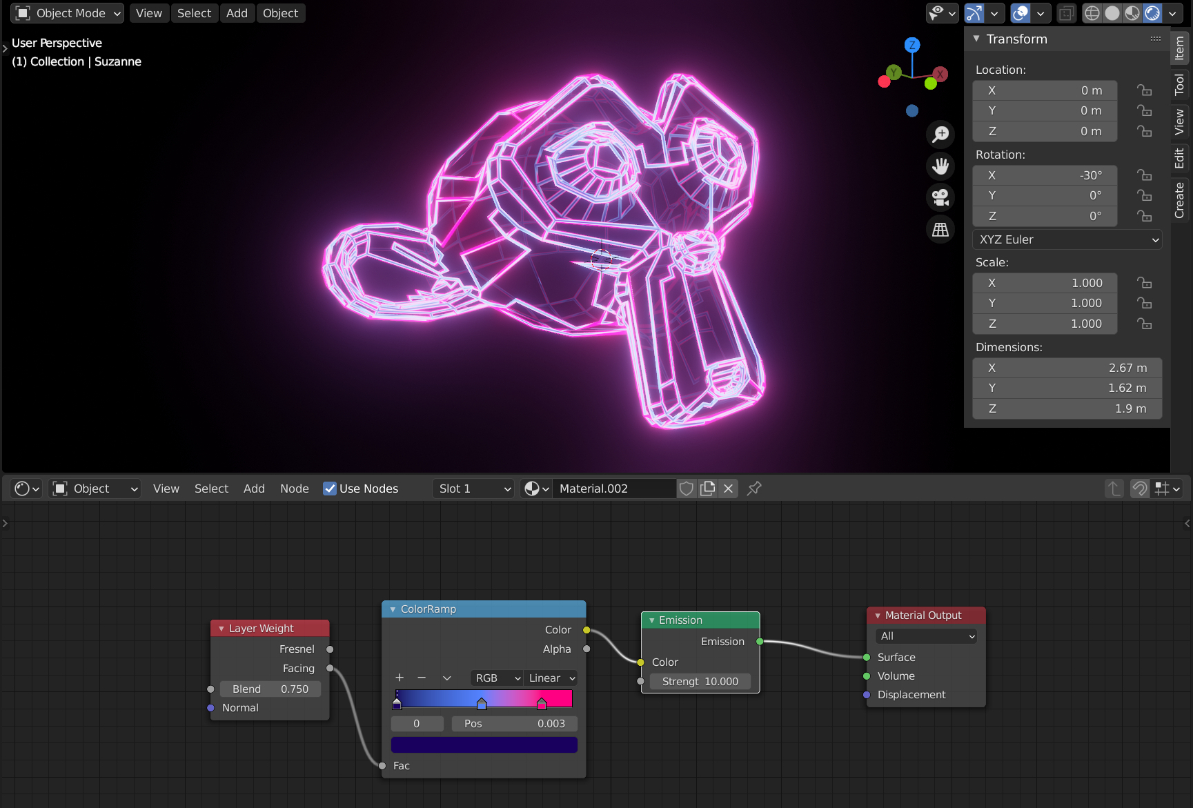Unlink Material.002 using the X icon
1193x808 pixels.
(x=728, y=489)
